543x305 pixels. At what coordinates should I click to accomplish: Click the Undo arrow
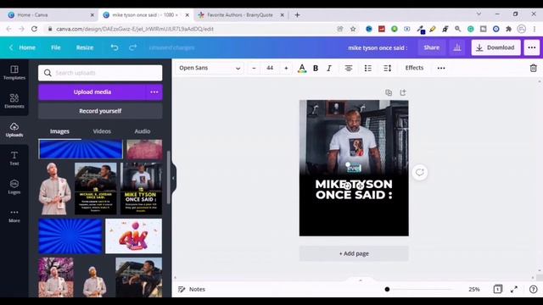pos(115,47)
